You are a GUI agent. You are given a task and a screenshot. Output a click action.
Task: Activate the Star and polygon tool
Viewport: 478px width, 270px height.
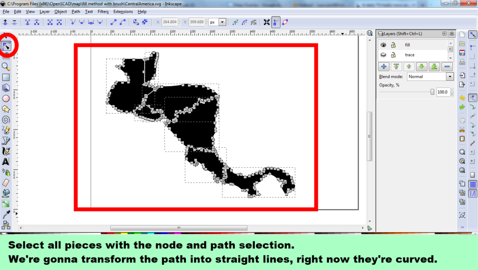coord(6,109)
